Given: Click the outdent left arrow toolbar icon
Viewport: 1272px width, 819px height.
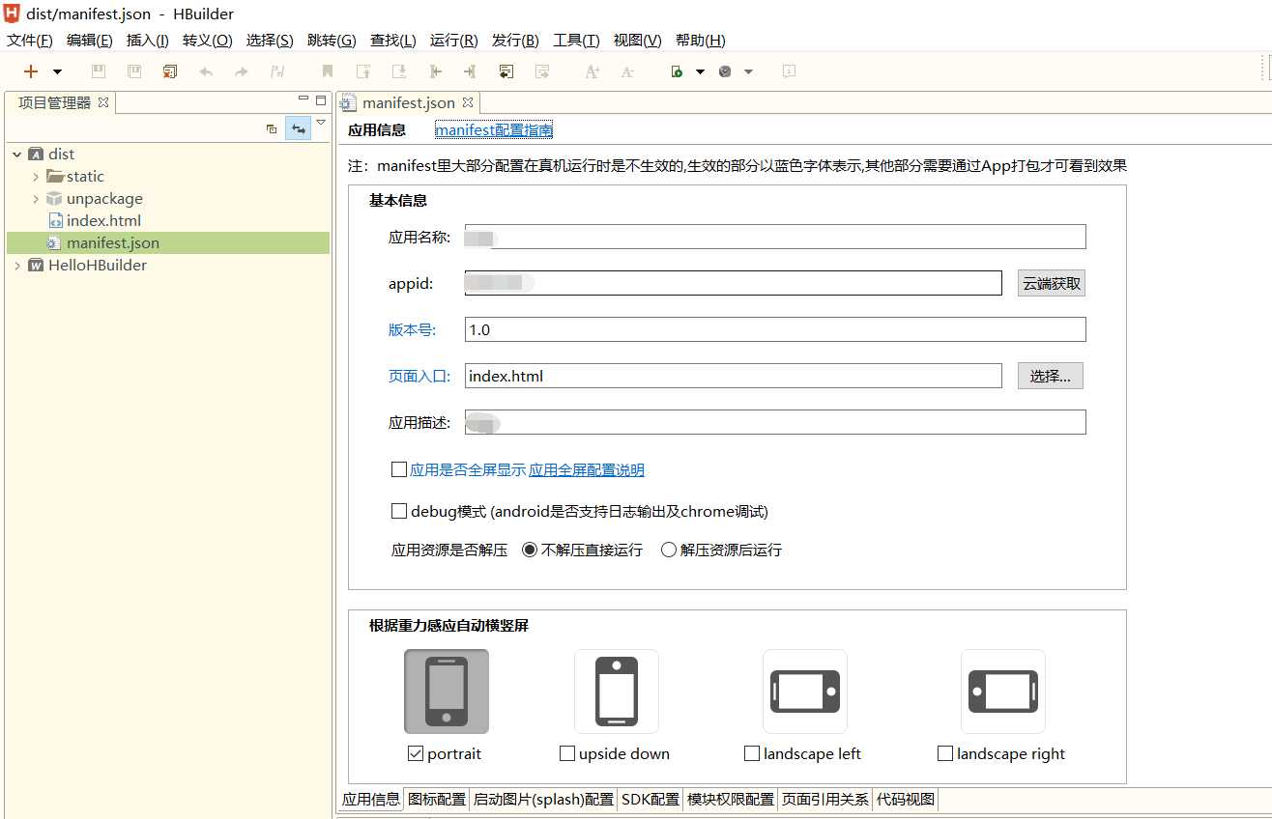Looking at the screenshot, I should point(435,71).
